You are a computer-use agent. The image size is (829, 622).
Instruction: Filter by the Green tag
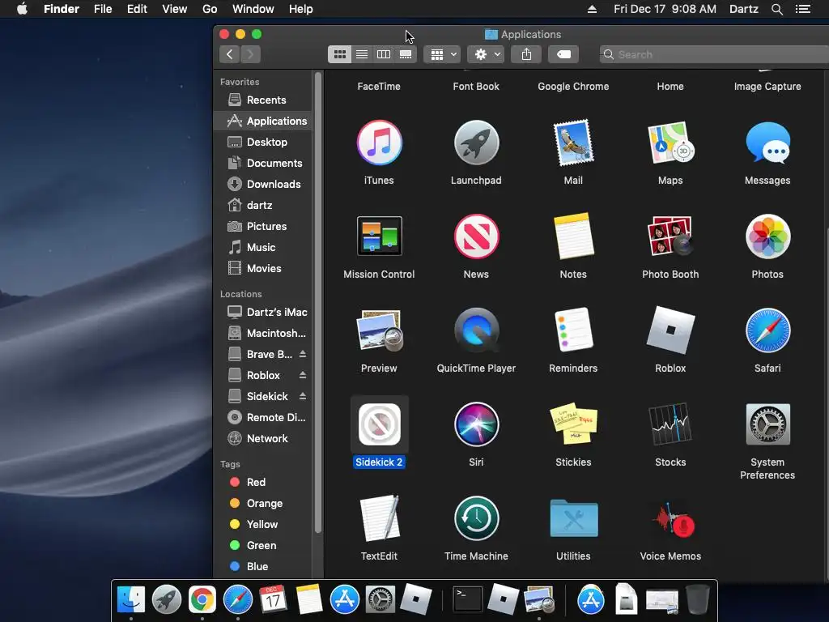click(x=263, y=545)
